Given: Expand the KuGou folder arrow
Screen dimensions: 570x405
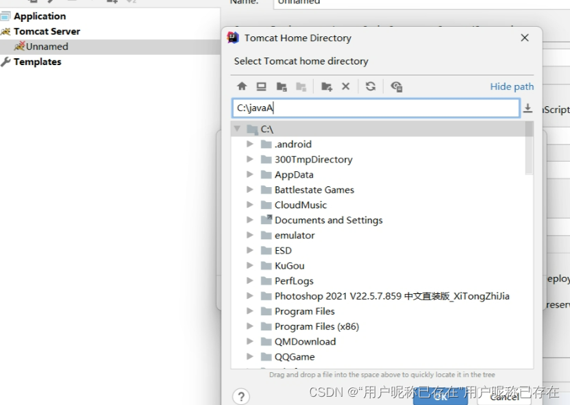Looking at the screenshot, I should click(x=250, y=265).
